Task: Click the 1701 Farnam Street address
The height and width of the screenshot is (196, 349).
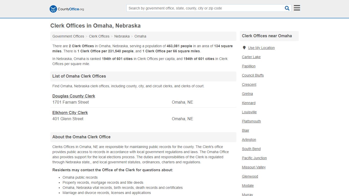Action: pos(71,102)
